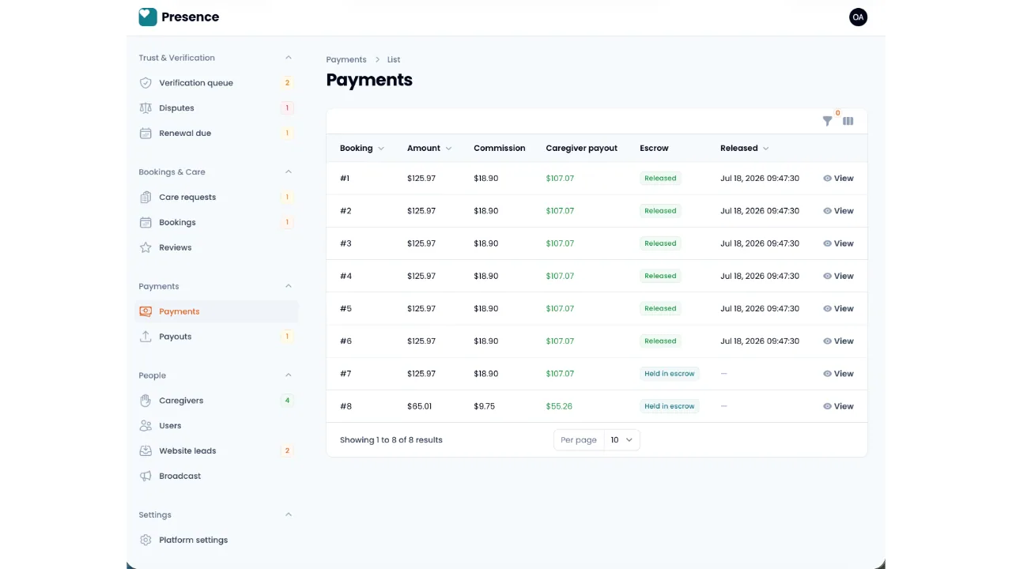Click the Reviews star icon

(x=145, y=248)
